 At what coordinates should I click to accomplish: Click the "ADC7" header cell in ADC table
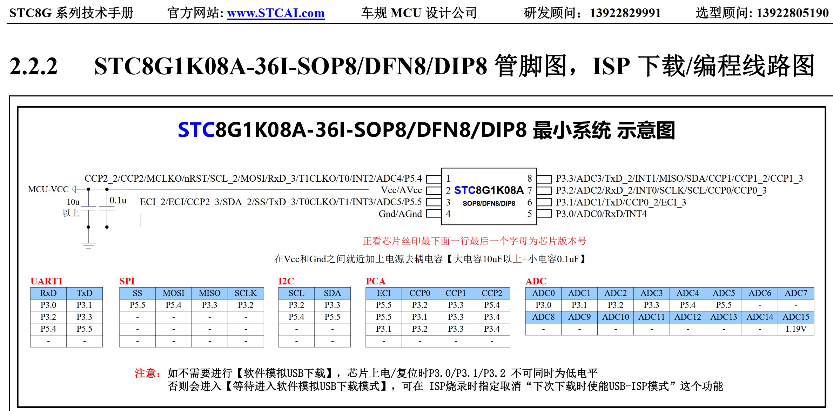point(796,293)
